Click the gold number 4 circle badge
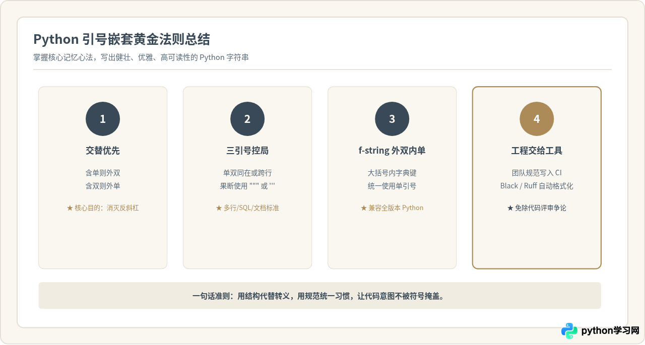Screen dimensions: 645x345 coord(537,119)
